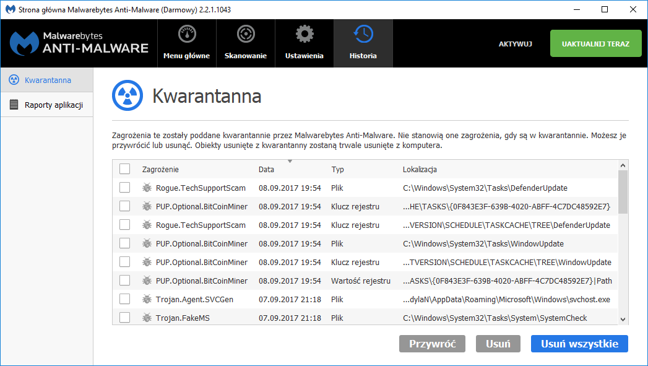Check the box for Trojan.FakeMS row
Viewport: 648px width, 366px height.
(124, 318)
